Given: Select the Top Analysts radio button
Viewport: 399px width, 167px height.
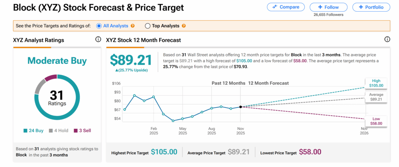Looking at the screenshot, I should point(147,26).
